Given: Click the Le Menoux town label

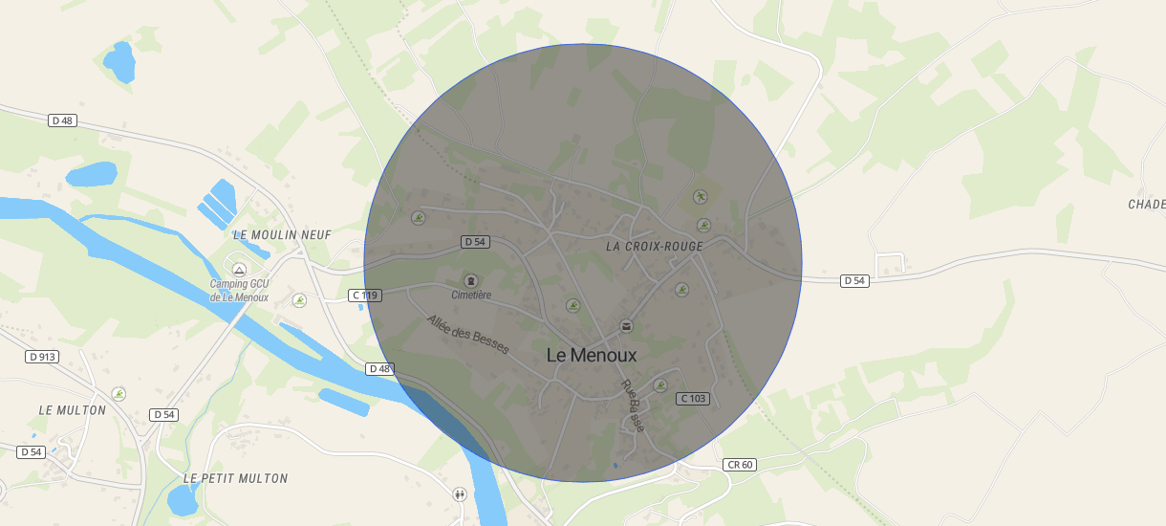Looking at the screenshot, I should [592, 355].
